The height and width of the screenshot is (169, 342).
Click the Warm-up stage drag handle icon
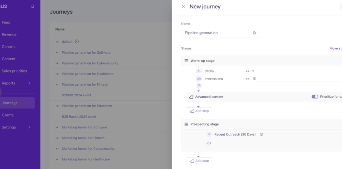click(186, 61)
